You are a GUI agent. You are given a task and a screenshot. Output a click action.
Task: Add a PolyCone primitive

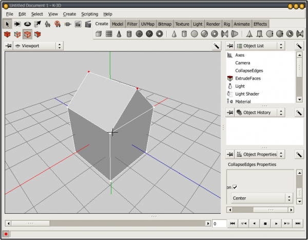pyautogui.click(x=119, y=34)
